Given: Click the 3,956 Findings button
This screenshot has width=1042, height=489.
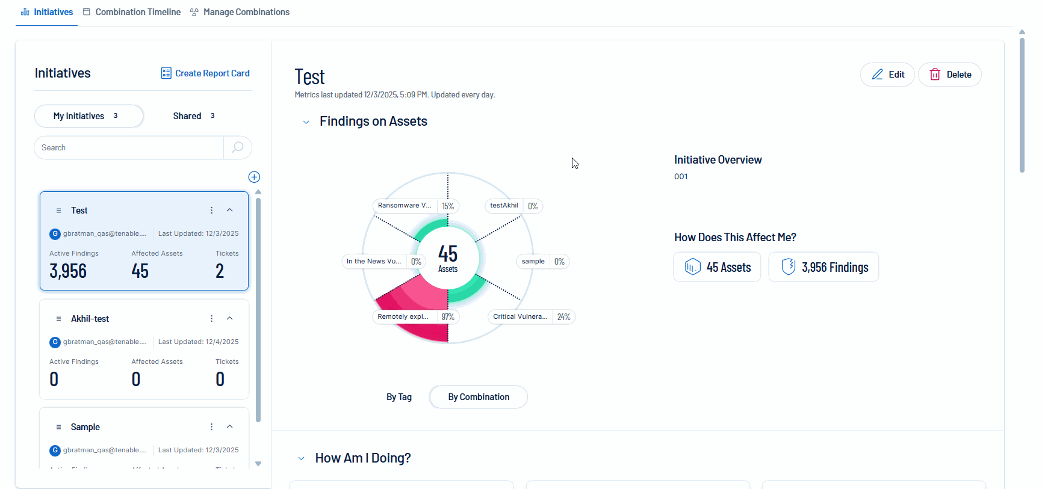Looking at the screenshot, I should pyautogui.click(x=823, y=267).
